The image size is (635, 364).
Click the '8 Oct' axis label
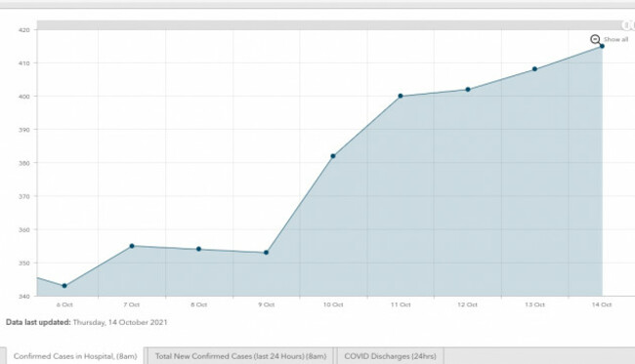[199, 304]
